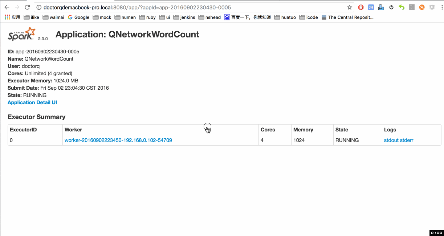Reload the page with refresh icon
Viewport: 444px width, 236px height.
pyautogui.click(x=27, y=7)
